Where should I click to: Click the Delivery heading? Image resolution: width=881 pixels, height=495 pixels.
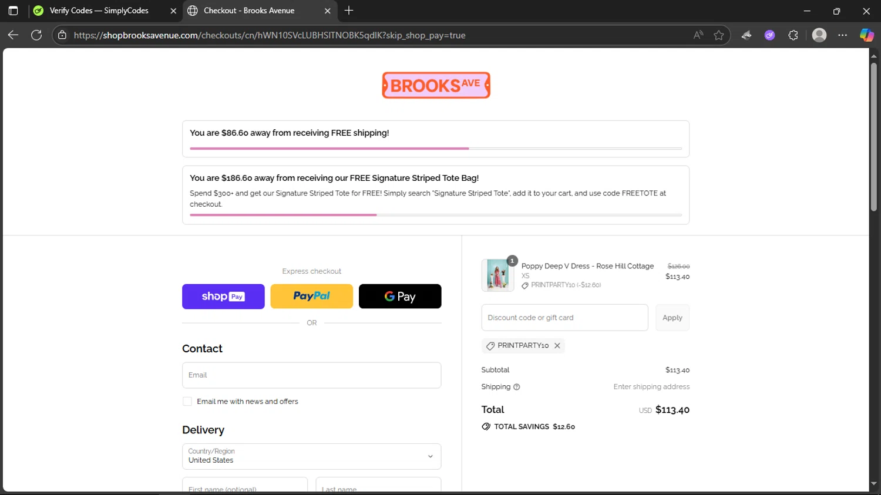pos(203,430)
